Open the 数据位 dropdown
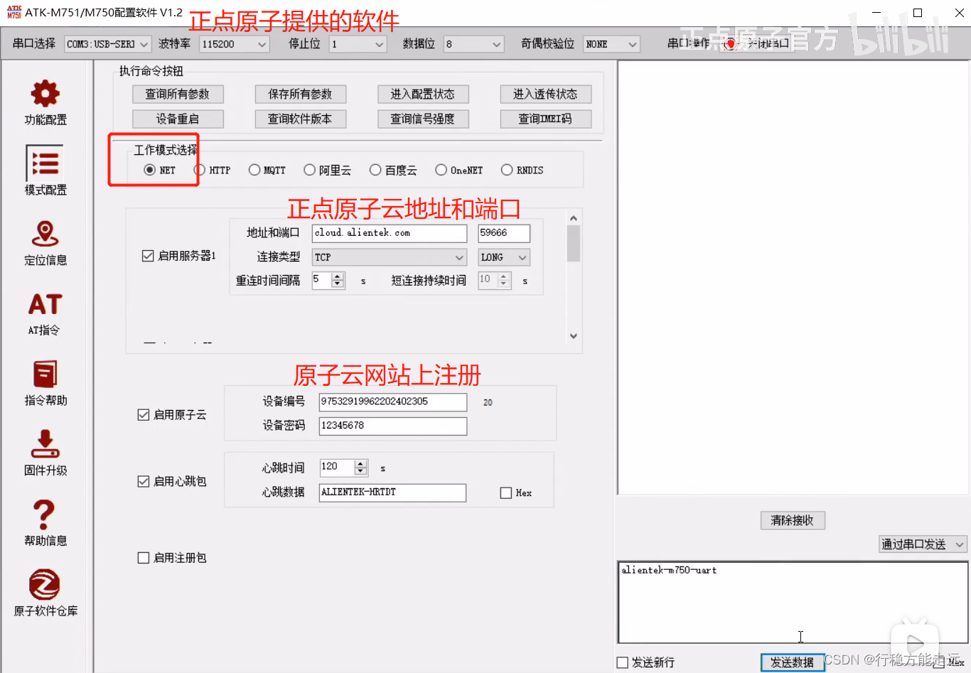 (473, 44)
